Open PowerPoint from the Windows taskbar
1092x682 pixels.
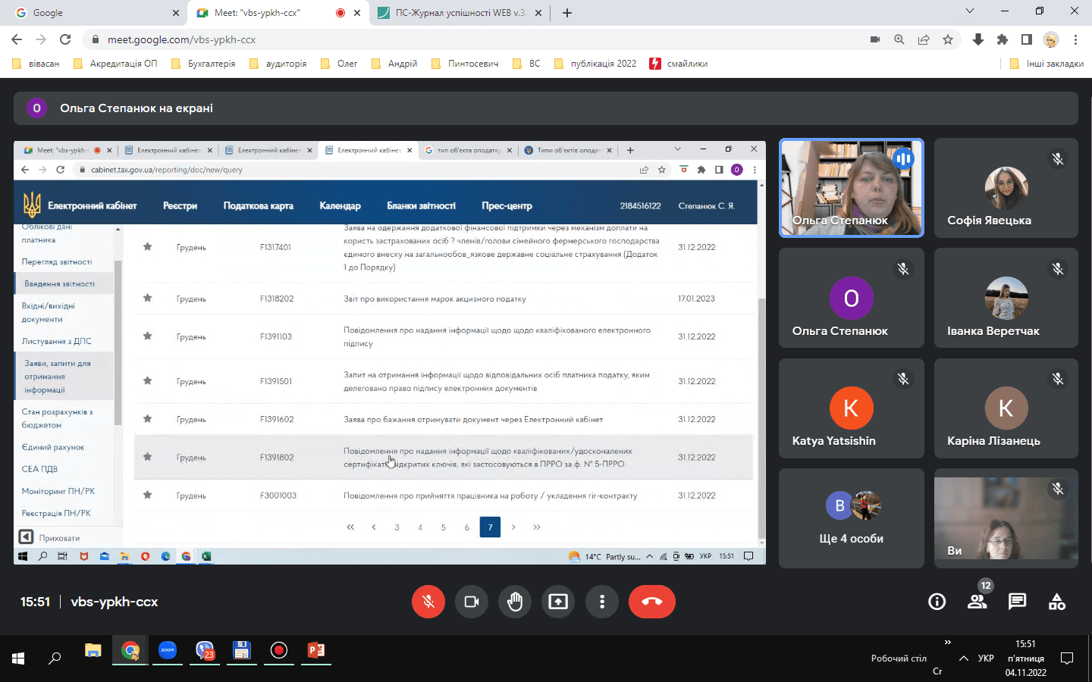(x=315, y=651)
